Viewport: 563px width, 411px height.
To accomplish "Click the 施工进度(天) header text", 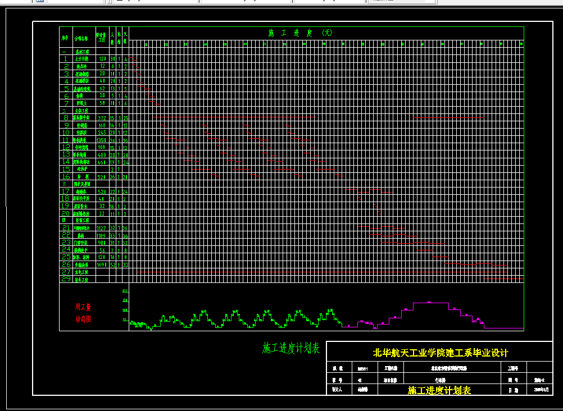I will click(x=301, y=33).
